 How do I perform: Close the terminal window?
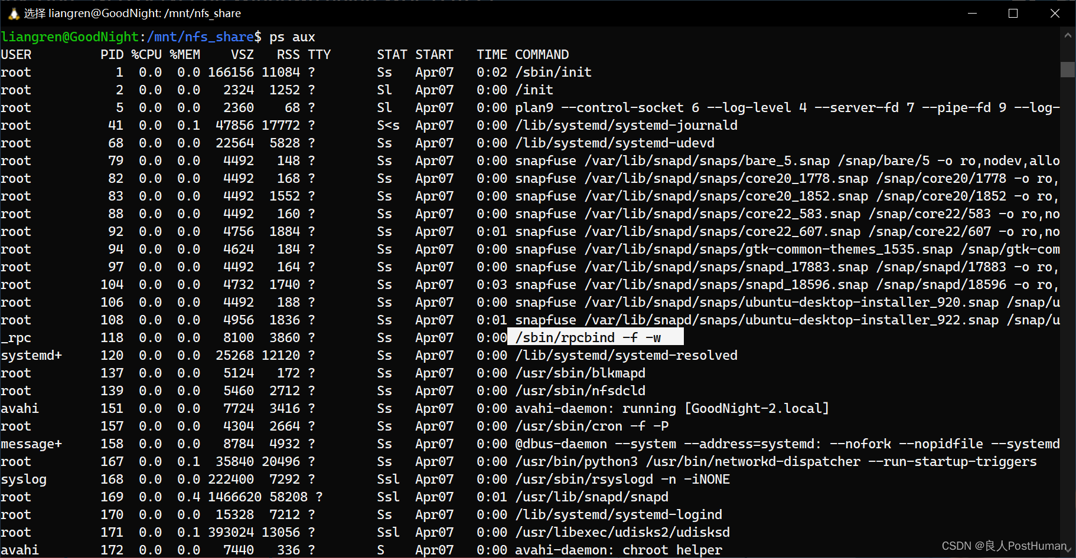[1055, 13]
